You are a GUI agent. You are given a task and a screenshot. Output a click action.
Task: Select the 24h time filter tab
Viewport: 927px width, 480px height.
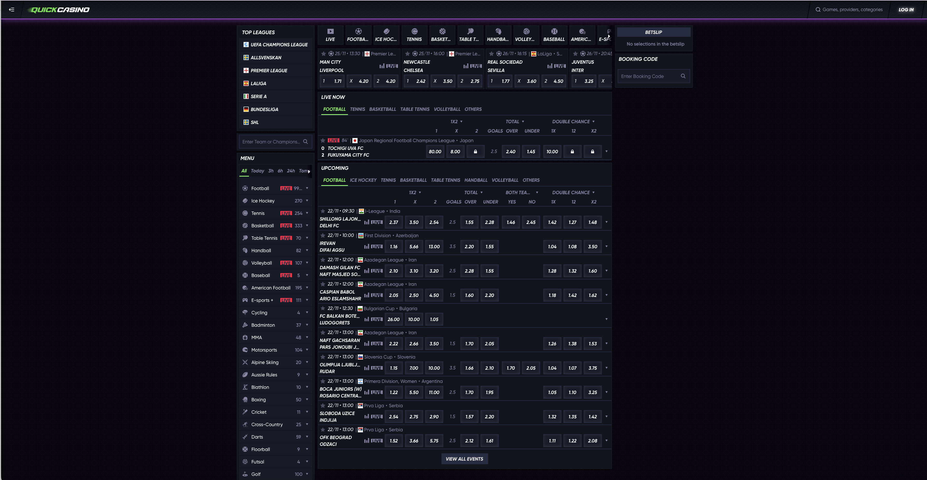290,171
